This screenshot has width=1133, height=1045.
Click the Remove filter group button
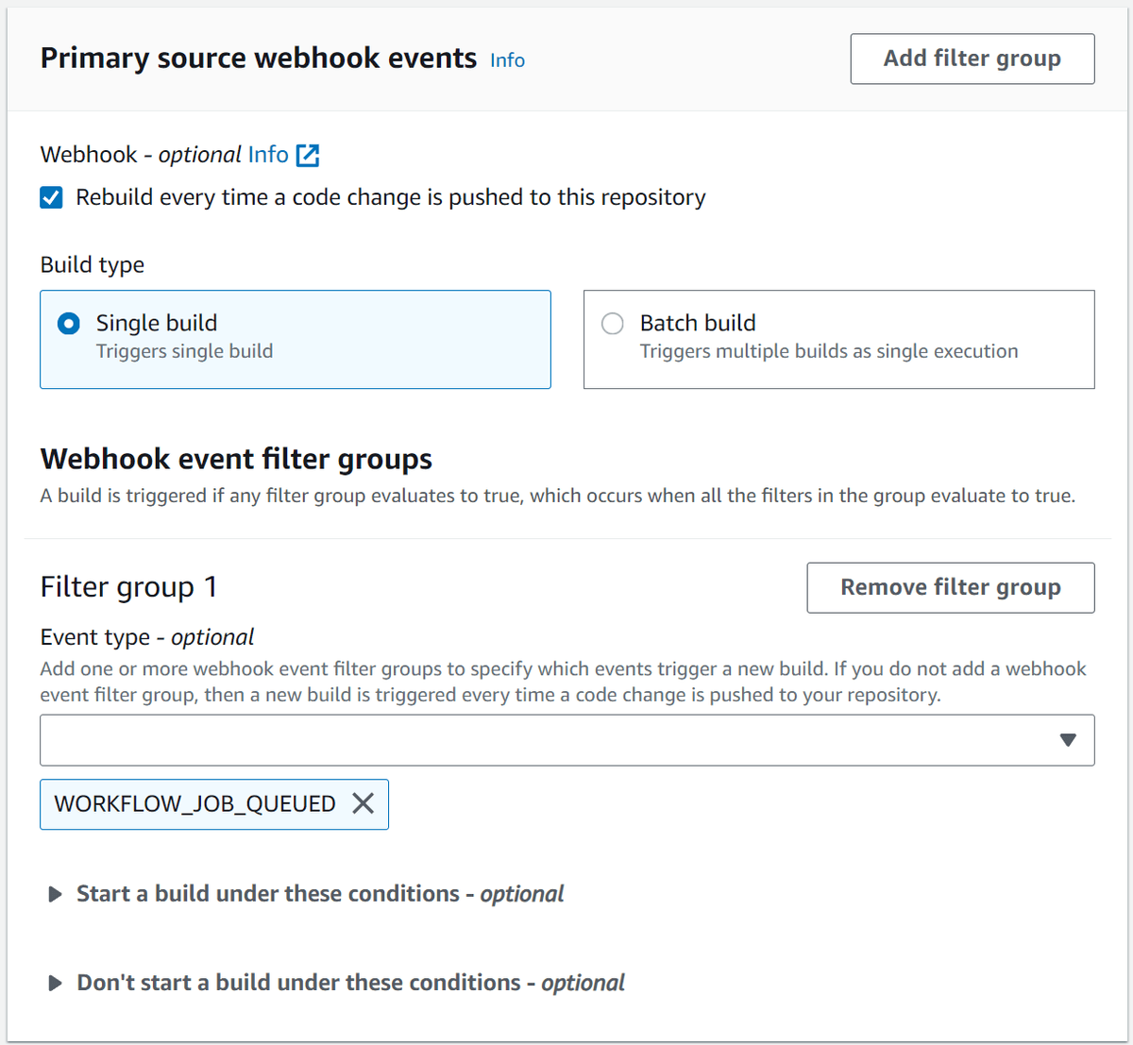(x=950, y=587)
